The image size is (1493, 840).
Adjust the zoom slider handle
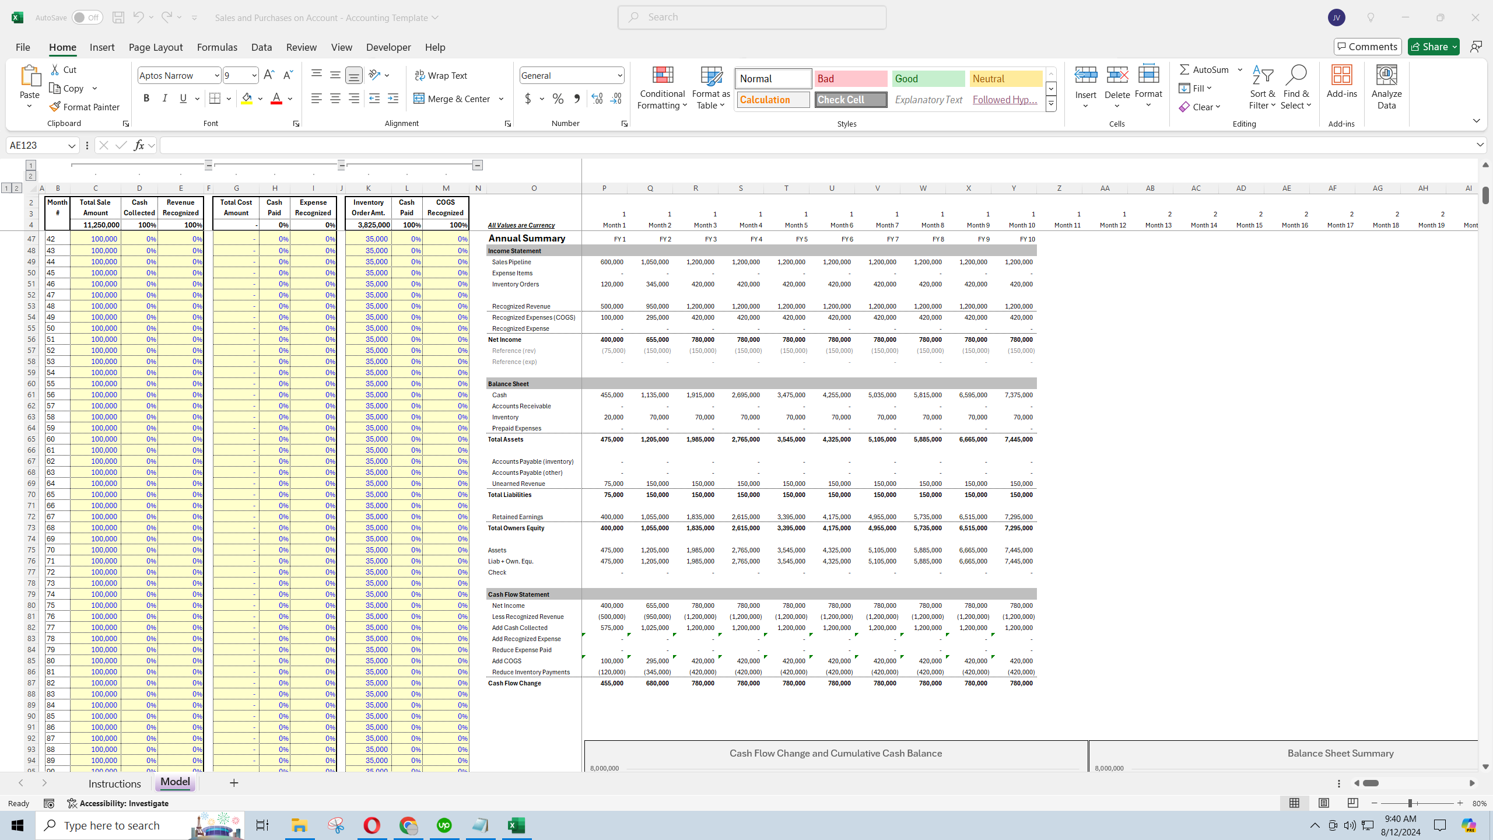coord(1410,803)
